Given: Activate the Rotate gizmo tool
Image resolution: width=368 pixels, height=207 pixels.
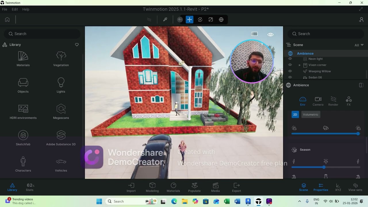Looking at the screenshot, I should point(200,20).
